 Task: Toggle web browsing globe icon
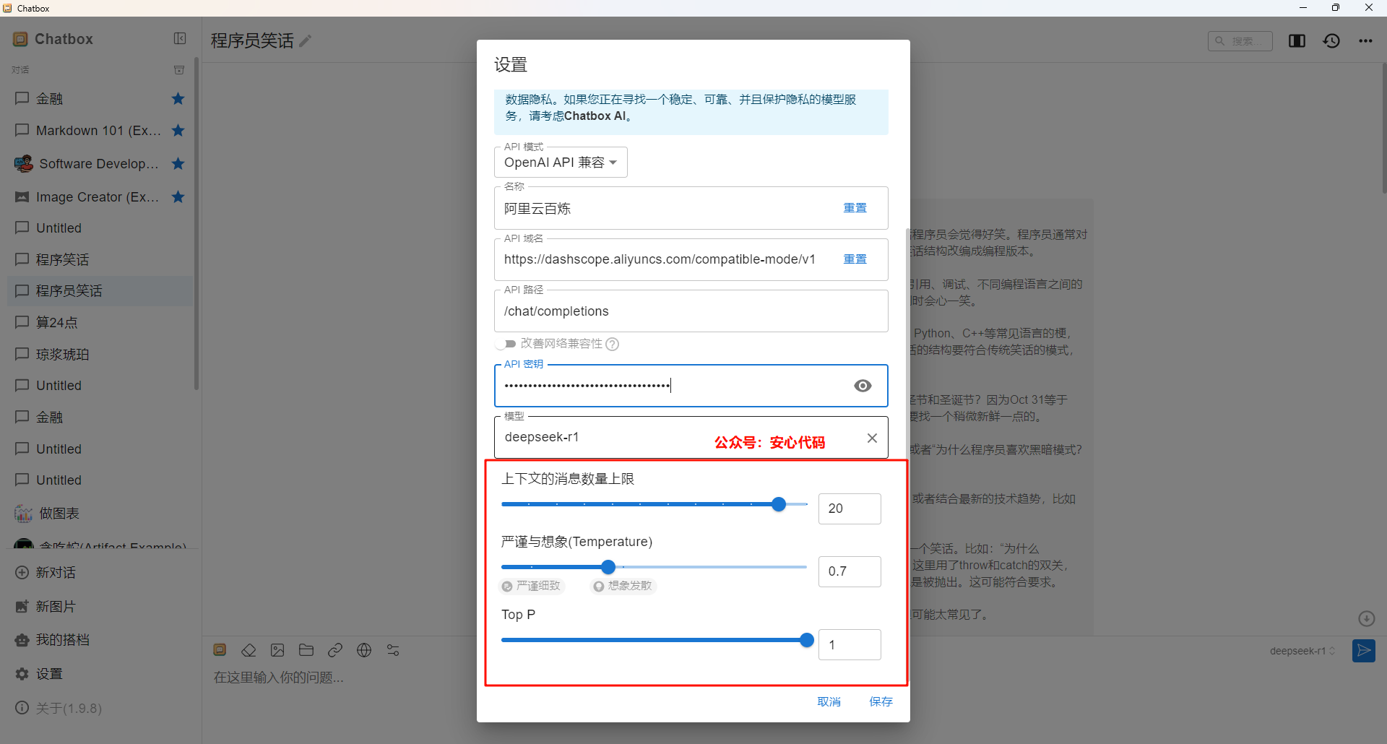364,651
